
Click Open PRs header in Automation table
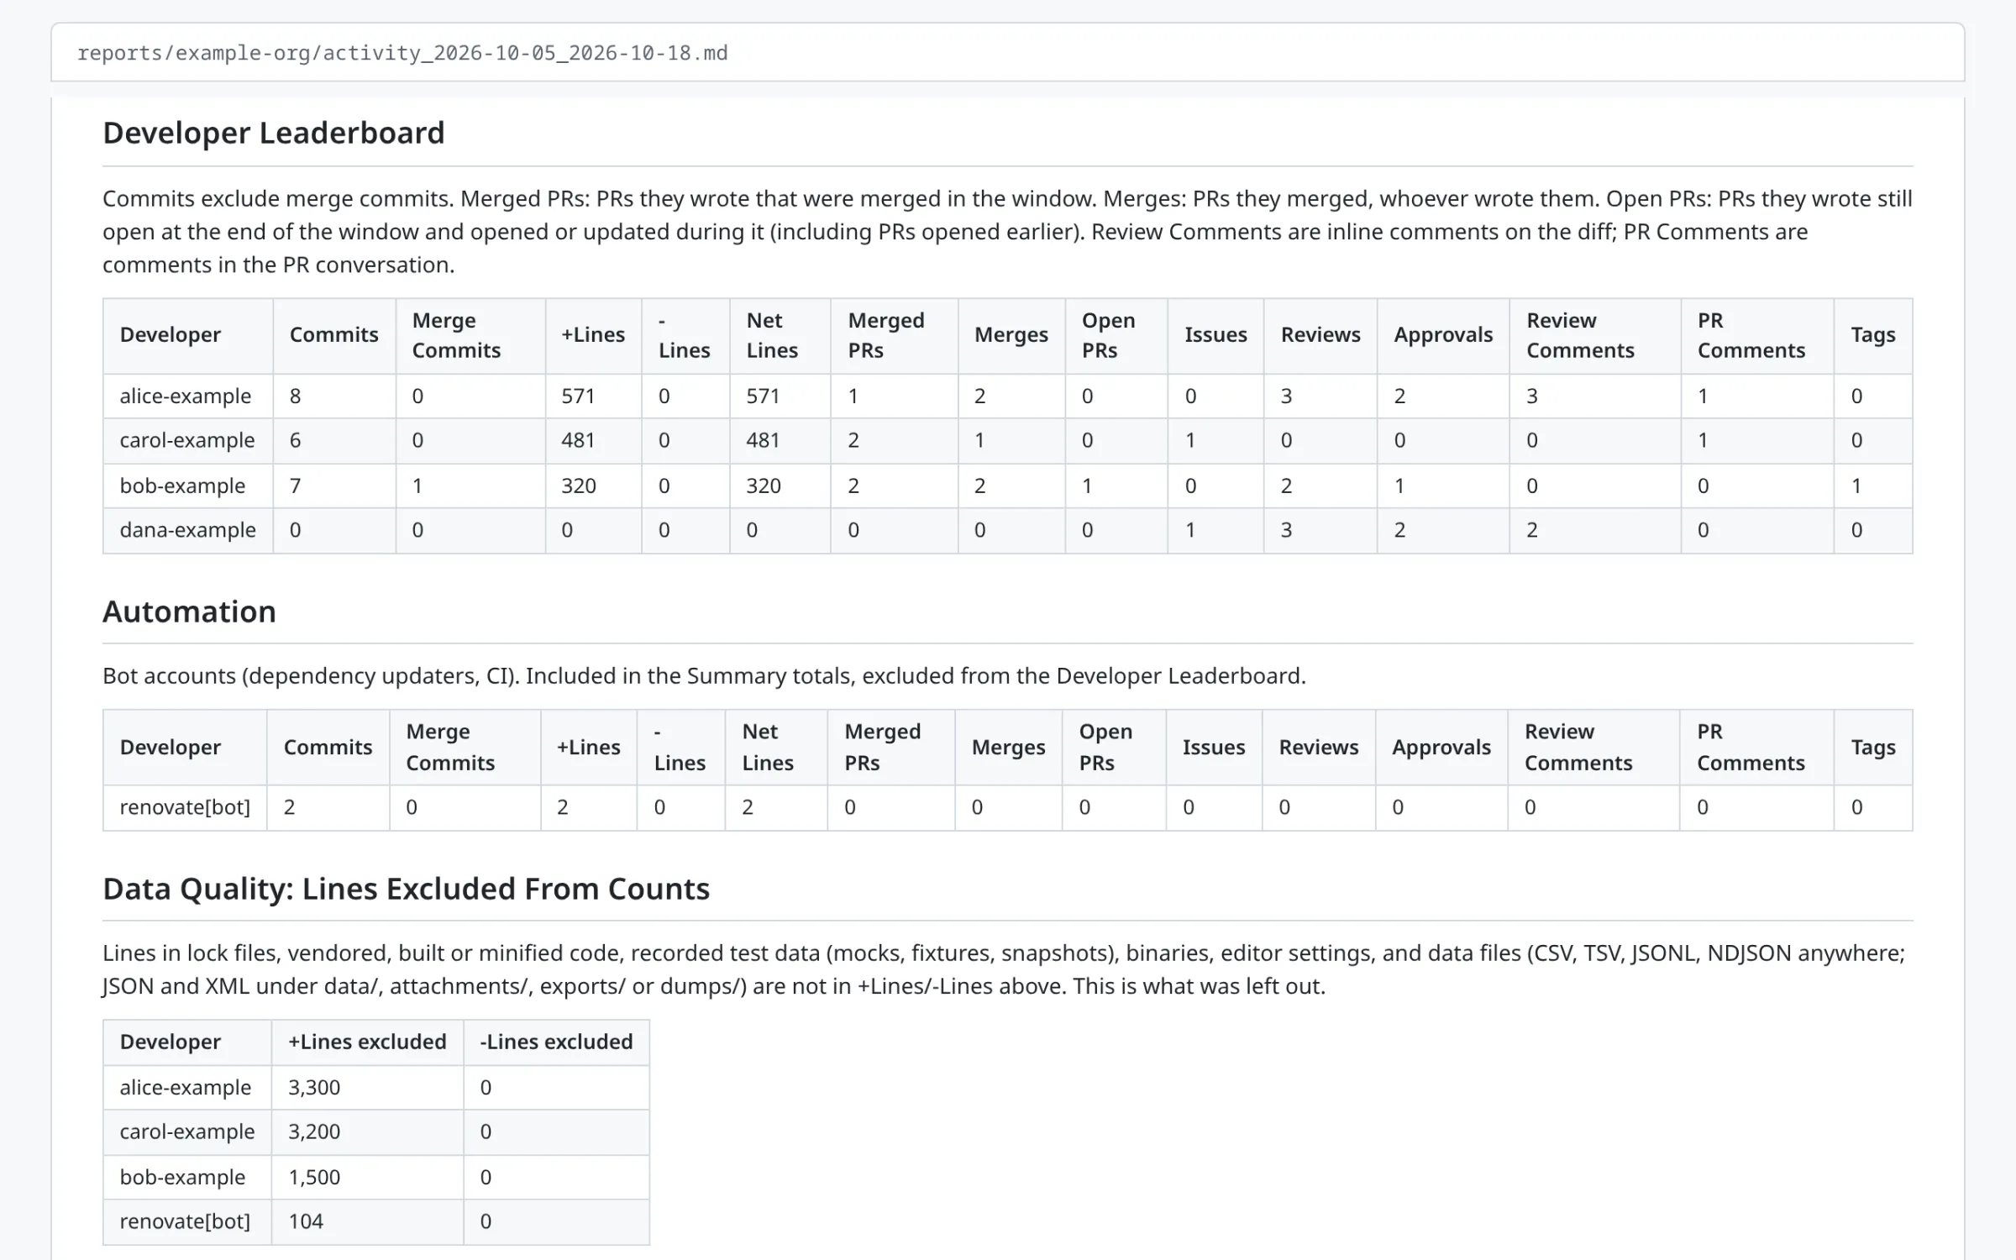[1105, 747]
